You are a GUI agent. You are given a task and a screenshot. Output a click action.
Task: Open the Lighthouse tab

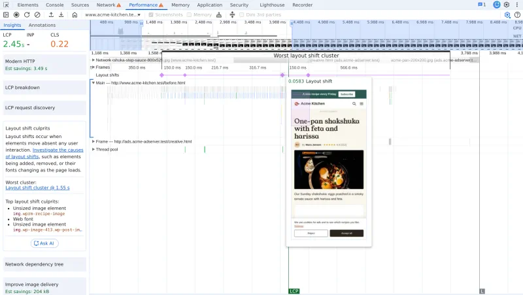tap(272, 5)
